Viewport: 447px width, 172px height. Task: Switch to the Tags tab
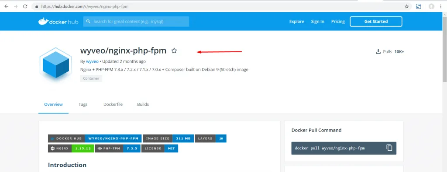[83, 105]
